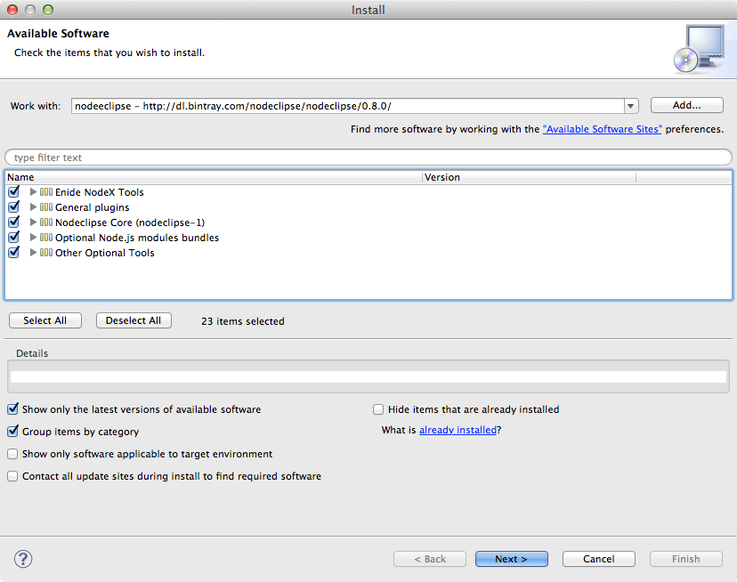Uncheck the Other Optional Tools checkbox
737x582 pixels.
click(x=13, y=252)
